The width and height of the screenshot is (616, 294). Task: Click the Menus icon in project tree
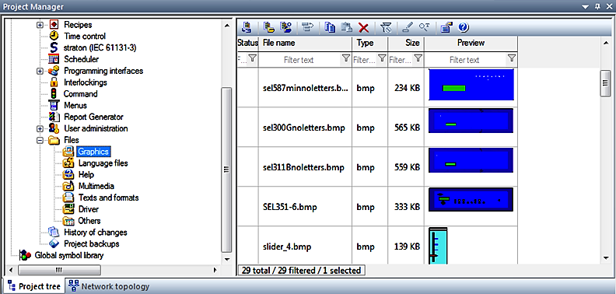click(x=54, y=105)
